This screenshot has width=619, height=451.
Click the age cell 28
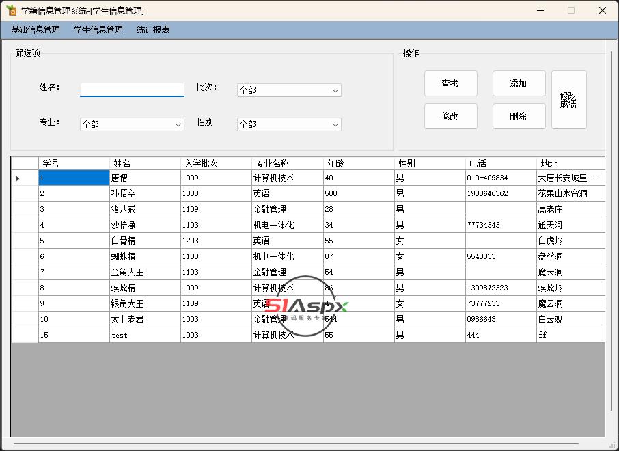(x=359, y=209)
